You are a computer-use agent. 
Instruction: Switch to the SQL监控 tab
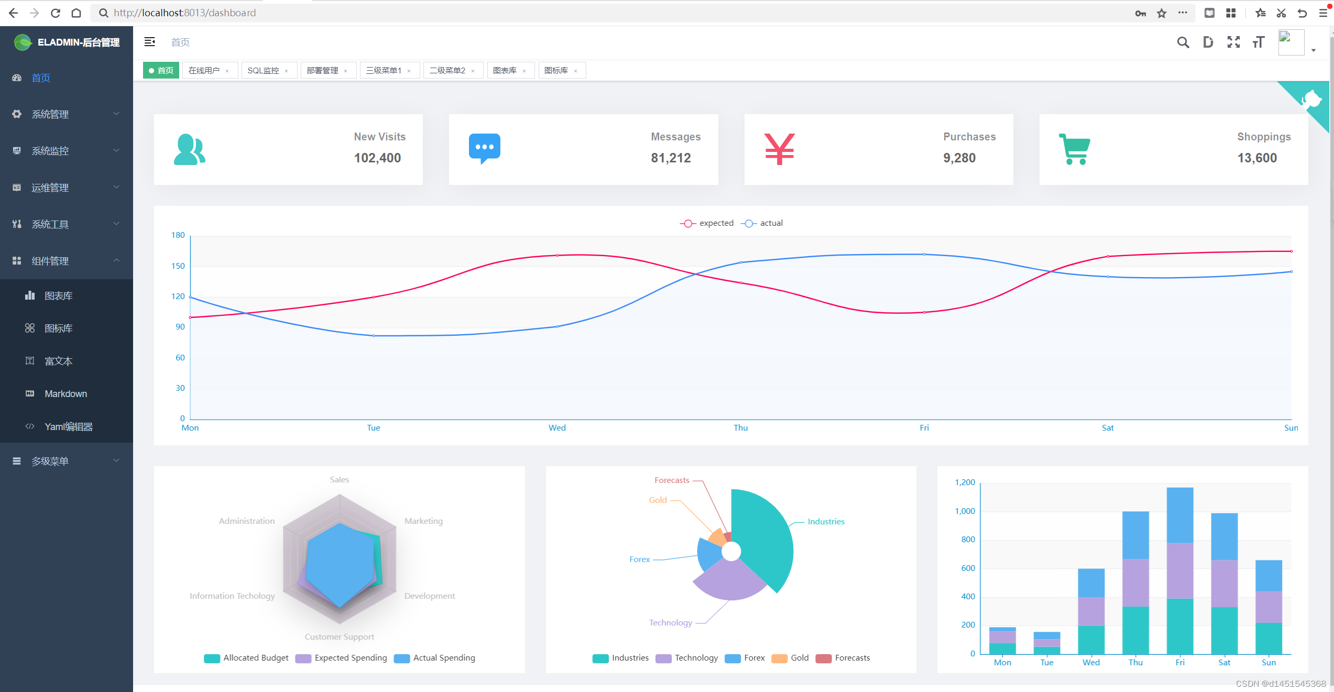[263, 71]
